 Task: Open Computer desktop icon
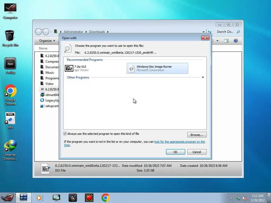[x=10, y=11]
